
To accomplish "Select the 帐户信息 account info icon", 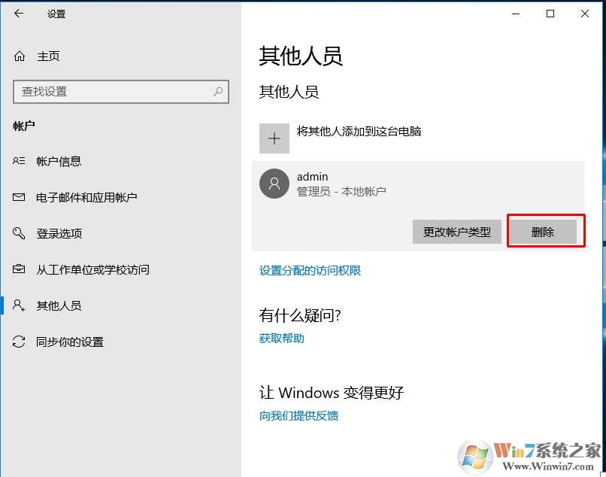I will (x=19, y=161).
